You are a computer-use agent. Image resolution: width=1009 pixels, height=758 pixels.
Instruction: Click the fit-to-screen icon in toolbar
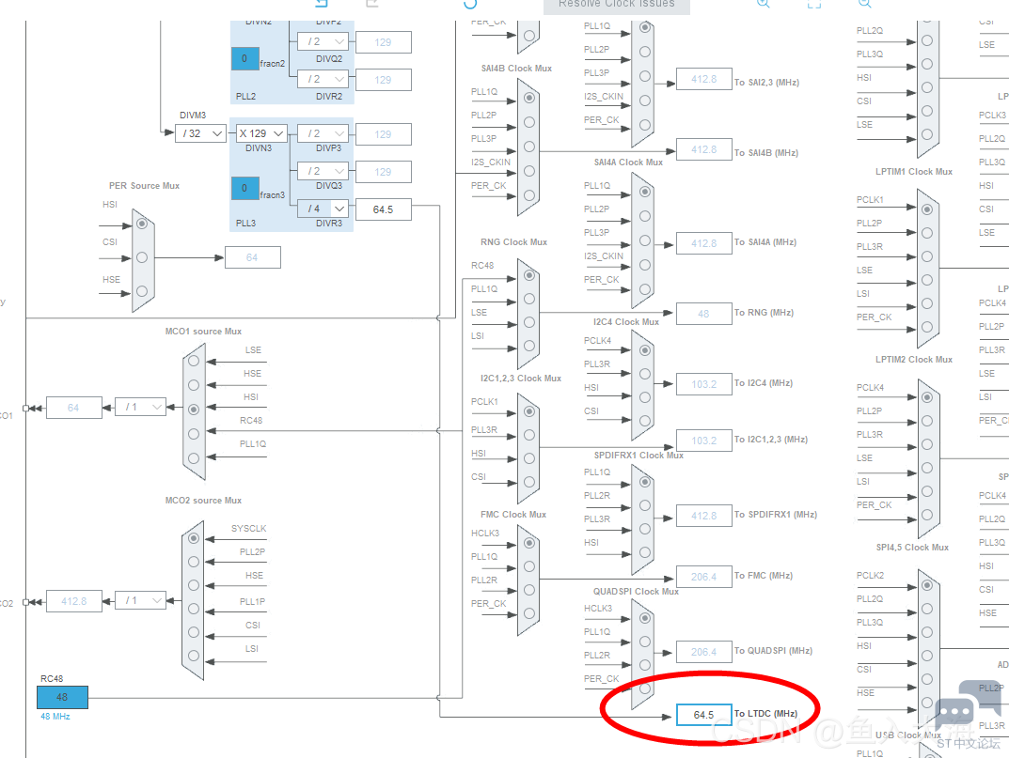coord(814,4)
